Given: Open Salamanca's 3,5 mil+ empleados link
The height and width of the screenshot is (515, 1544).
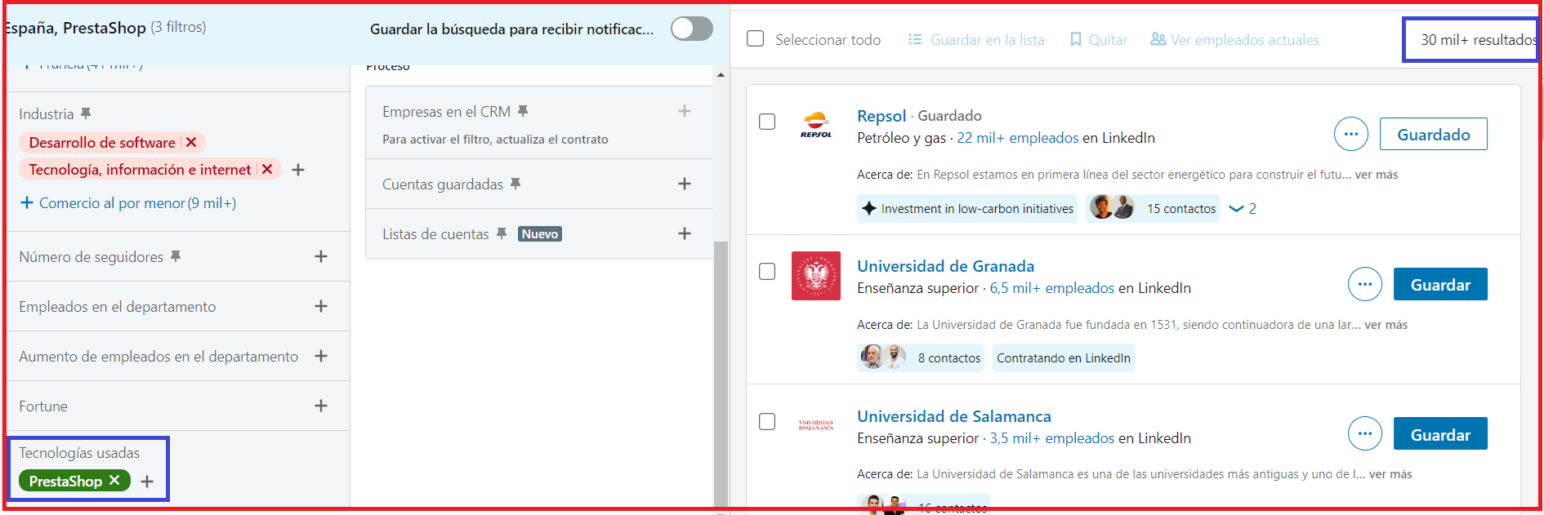Looking at the screenshot, I should [x=1052, y=438].
